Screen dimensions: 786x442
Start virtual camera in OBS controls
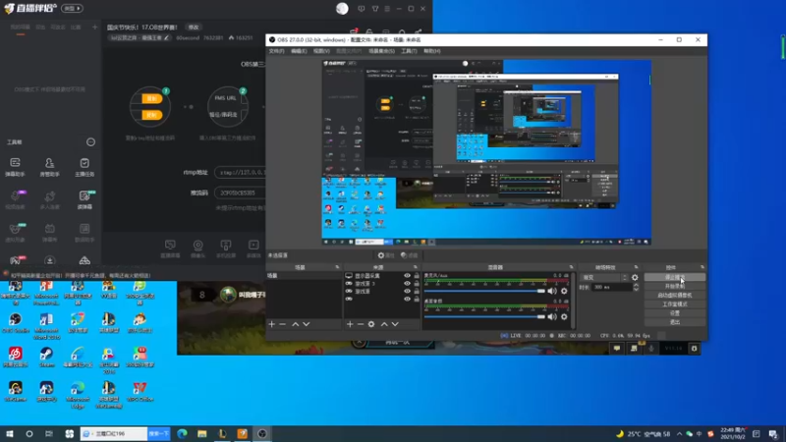[675, 296]
